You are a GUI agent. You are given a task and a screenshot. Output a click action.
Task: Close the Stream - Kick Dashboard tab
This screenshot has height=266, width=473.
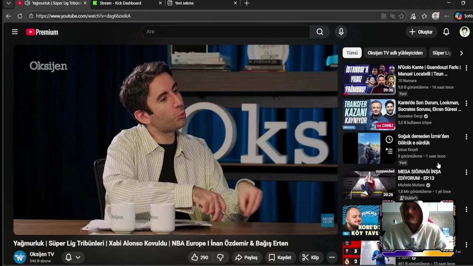(160, 3)
